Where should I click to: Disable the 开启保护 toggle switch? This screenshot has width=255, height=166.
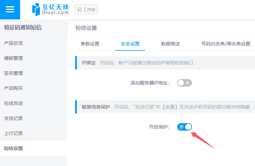(184, 127)
